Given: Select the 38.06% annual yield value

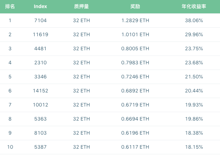Looking at the screenshot, I should tap(194, 20).
